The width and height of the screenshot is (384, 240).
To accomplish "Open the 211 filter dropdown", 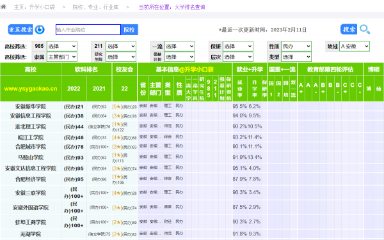I will point(121,46).
